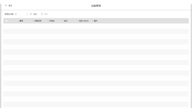
Task: Click the trash can delete icon
Action: coord(42,14)
